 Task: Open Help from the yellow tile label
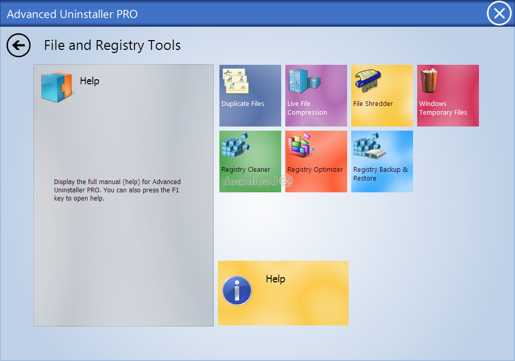point(275,279)
